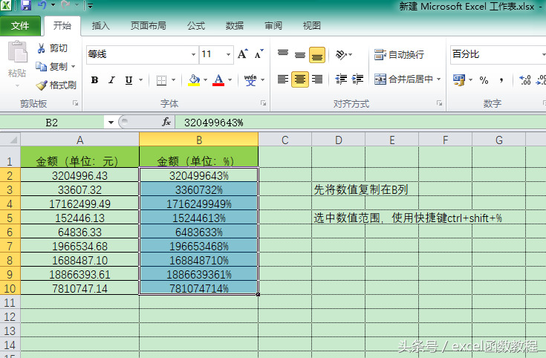Decrease font size with small A icon
546x358 pixels.
coord(259,54)
